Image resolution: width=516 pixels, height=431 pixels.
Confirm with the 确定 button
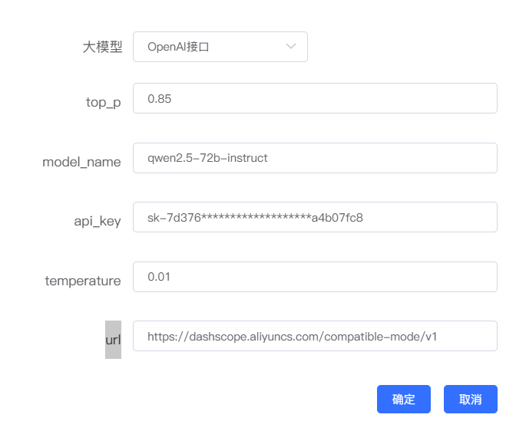point(404,399)
